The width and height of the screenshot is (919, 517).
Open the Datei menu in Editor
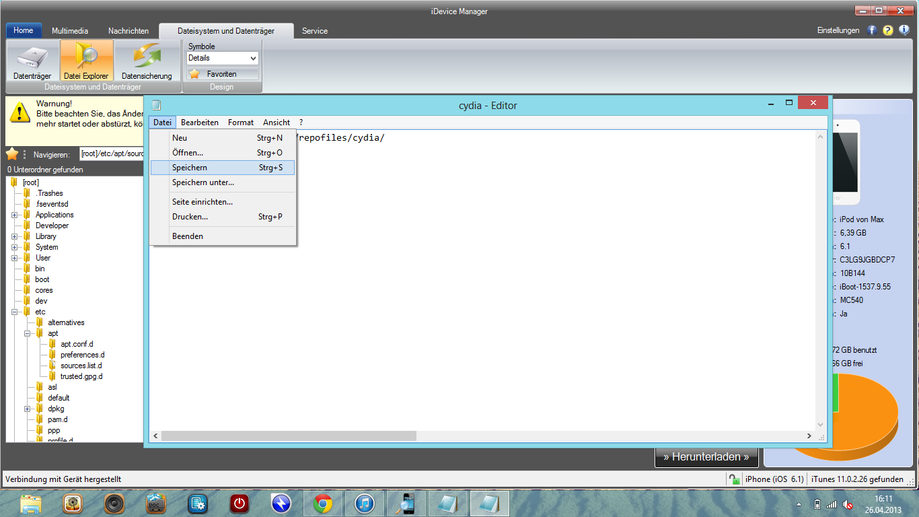tap(162, 123)
